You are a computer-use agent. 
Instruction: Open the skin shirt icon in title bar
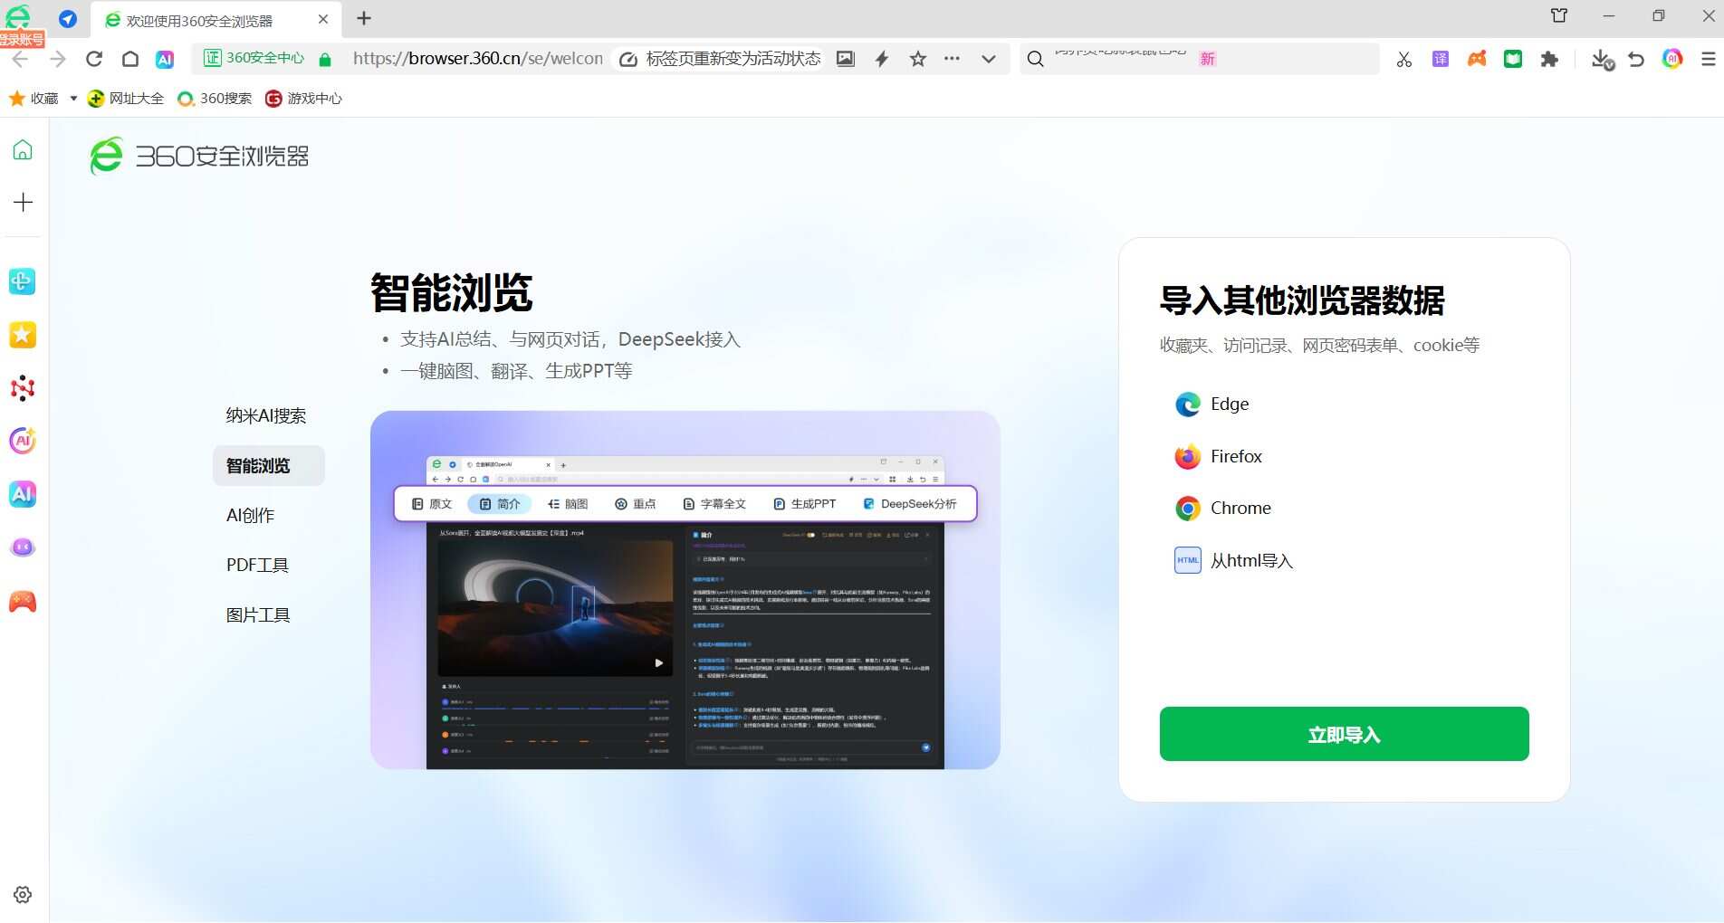pos(1559,15)
